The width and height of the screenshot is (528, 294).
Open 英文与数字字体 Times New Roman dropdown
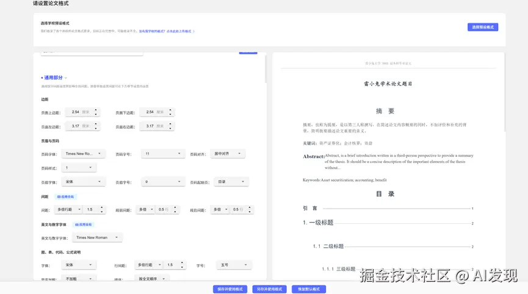tap(97, 237)
